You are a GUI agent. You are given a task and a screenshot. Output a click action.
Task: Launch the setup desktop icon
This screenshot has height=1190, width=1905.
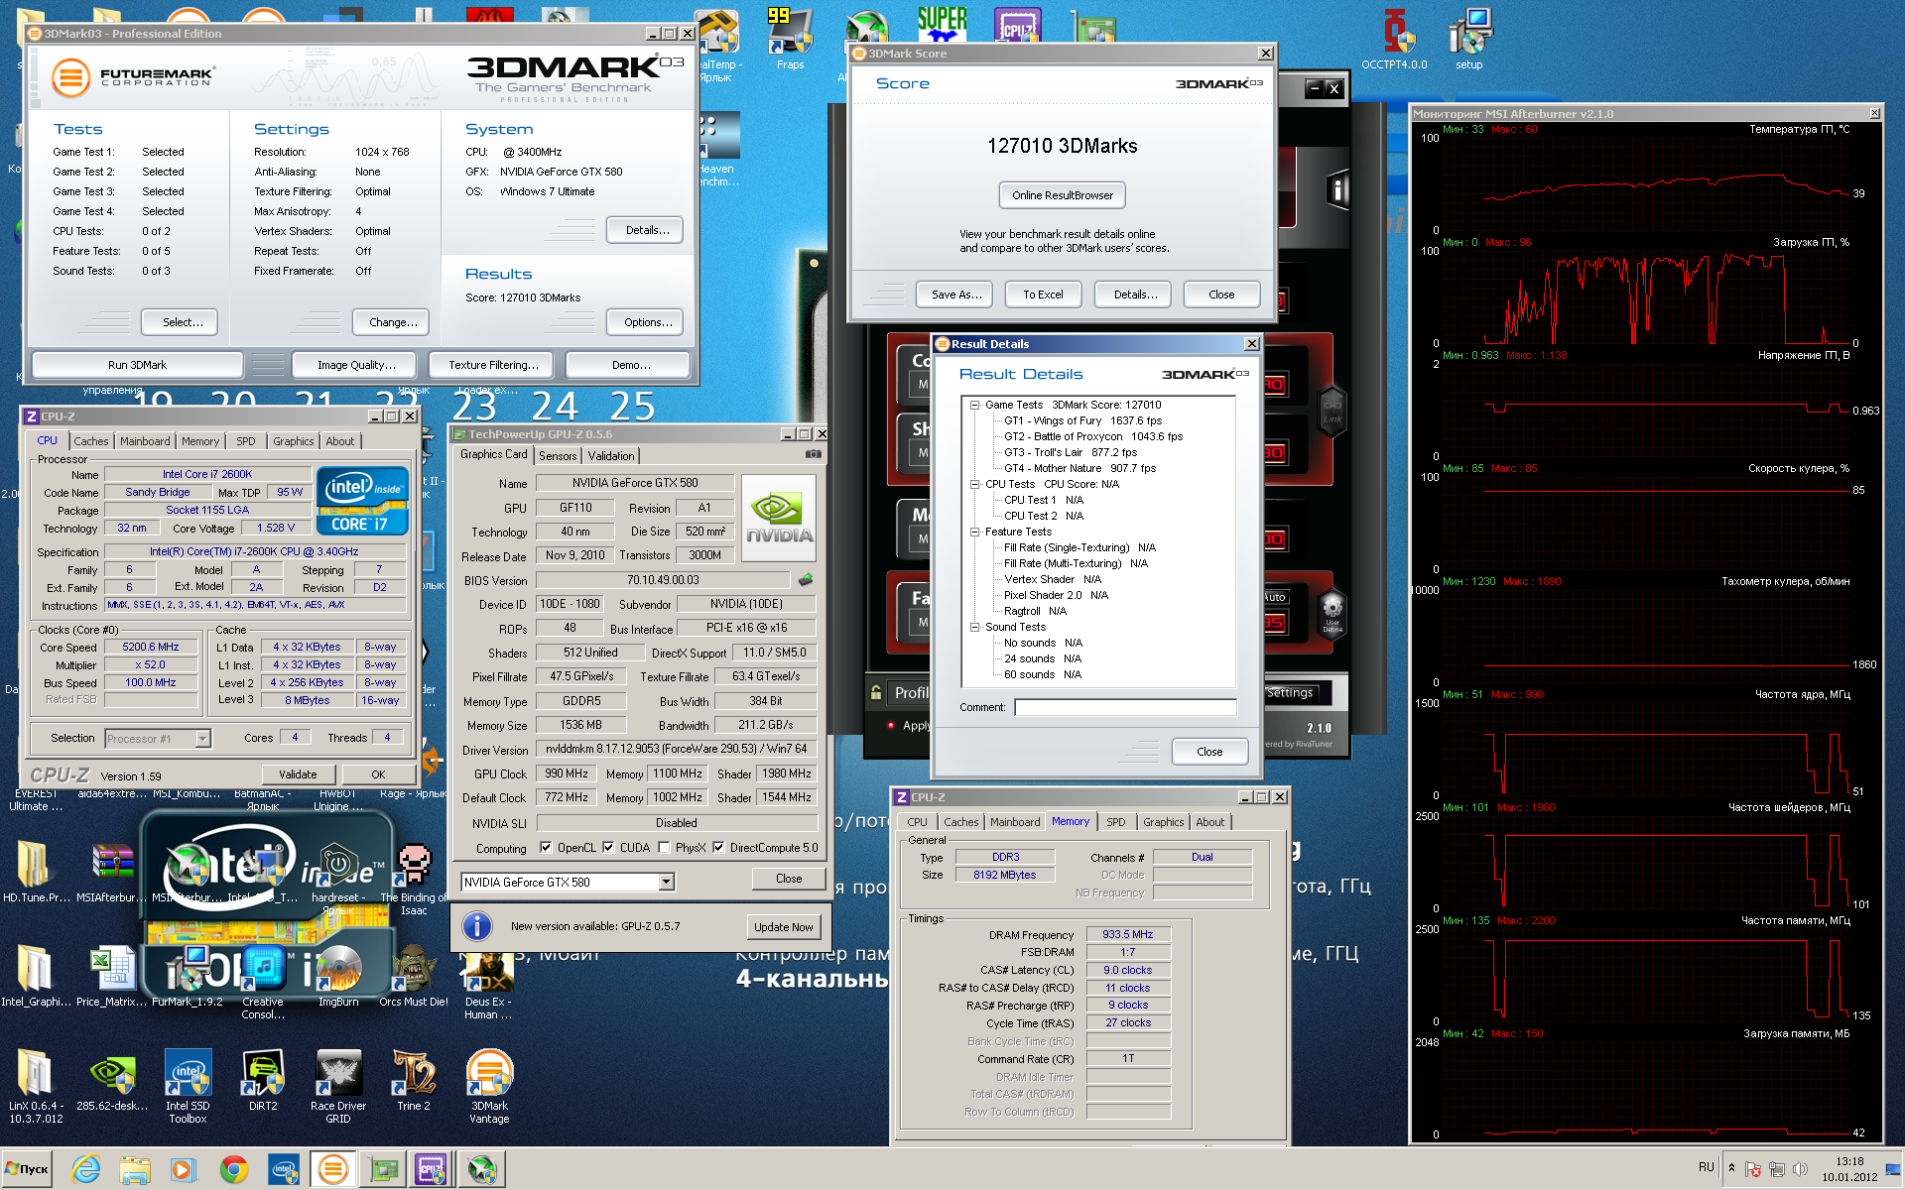pos(1468,38)
